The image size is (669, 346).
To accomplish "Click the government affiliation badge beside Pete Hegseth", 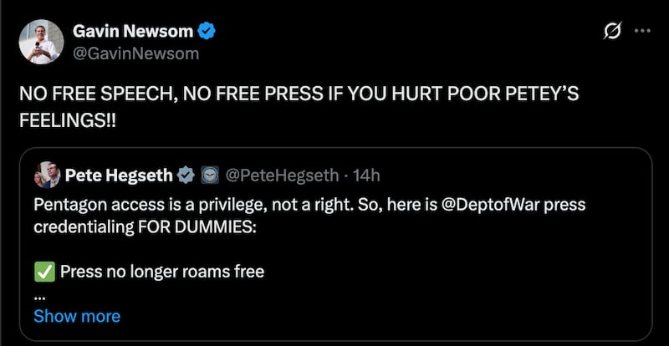I will [x=208, y=176].
